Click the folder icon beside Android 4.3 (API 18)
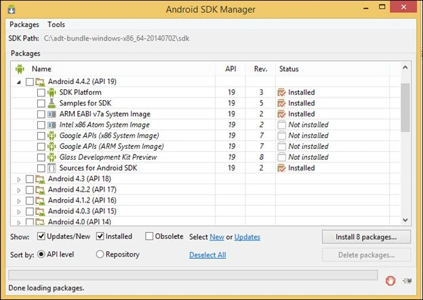Viewport: 423px width, 300px height. (x=40, y=179)
